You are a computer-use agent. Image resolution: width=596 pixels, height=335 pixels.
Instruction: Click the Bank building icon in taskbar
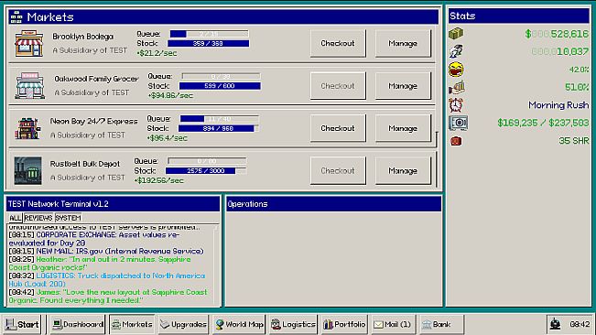pos(427,324)
